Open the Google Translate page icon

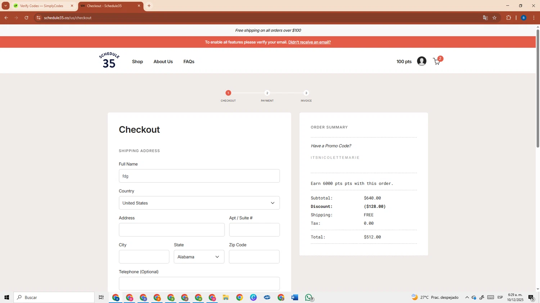485,18
